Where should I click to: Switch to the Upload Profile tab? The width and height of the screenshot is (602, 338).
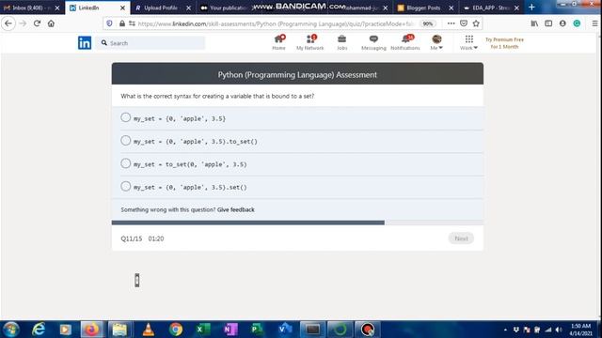[161, 8]
